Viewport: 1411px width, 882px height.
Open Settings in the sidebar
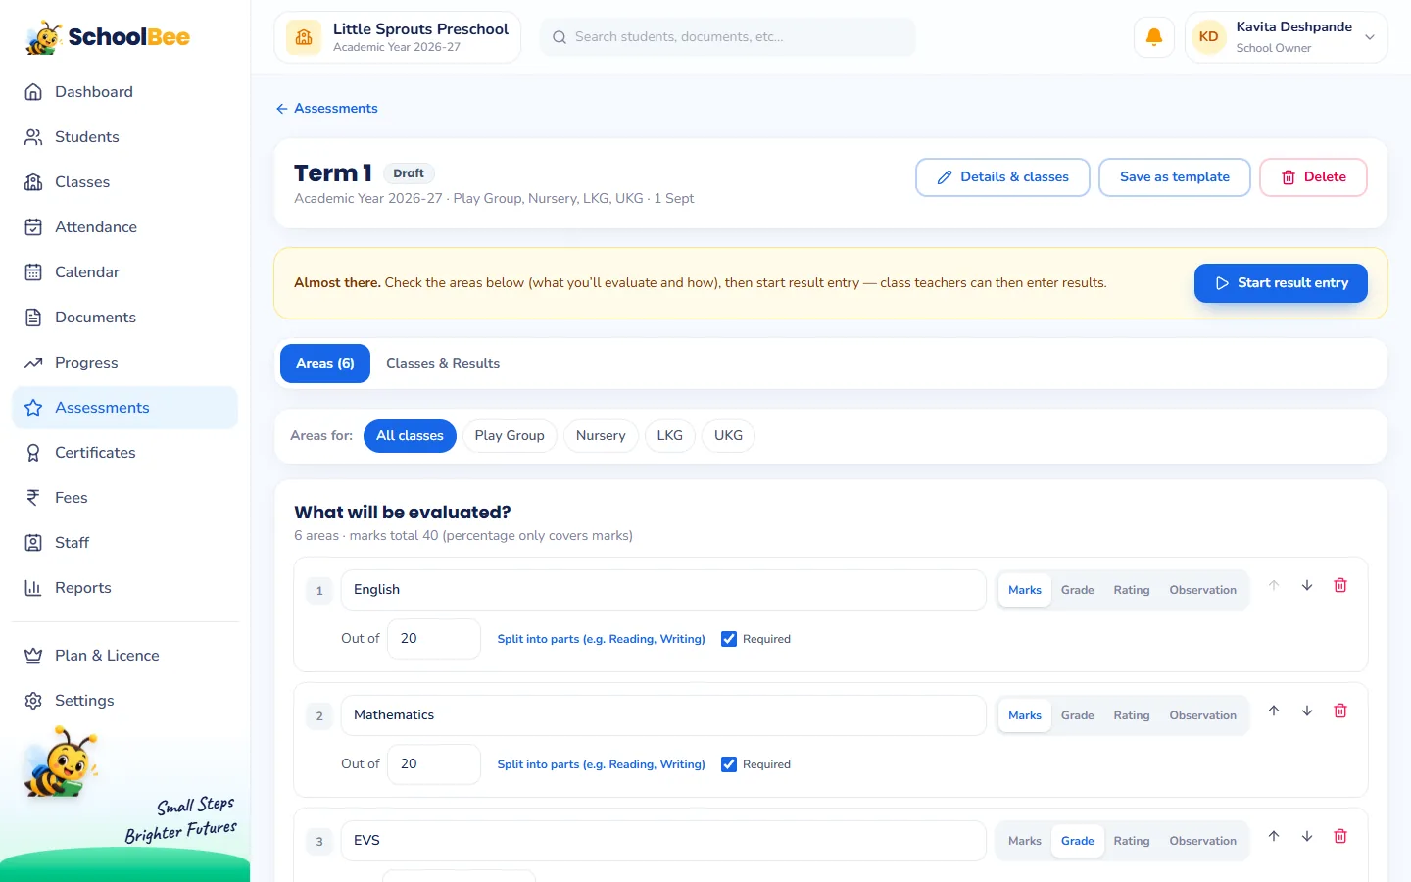click(124, 701)
